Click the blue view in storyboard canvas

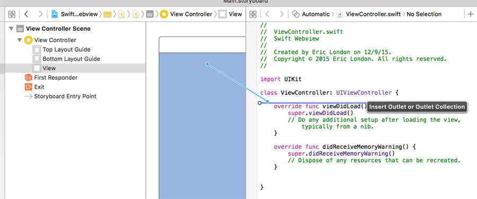click(202, 126)
